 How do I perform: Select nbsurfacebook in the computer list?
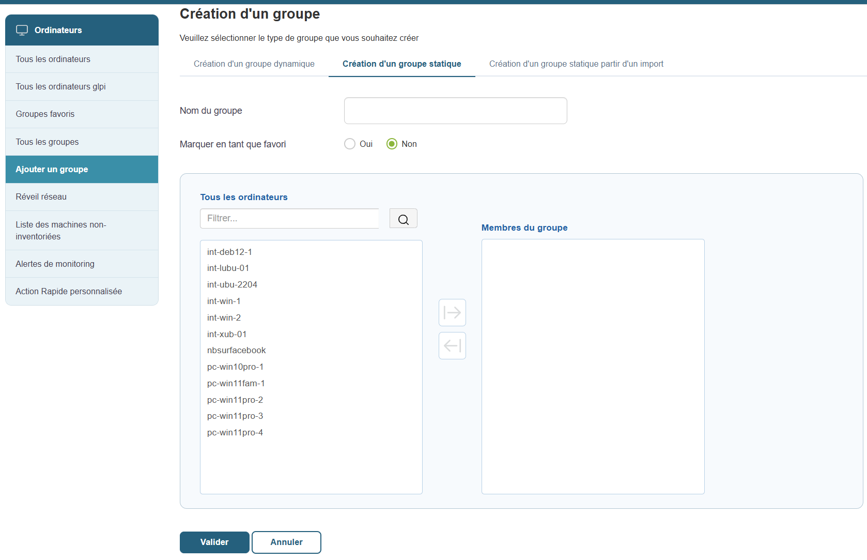(236, 351)
